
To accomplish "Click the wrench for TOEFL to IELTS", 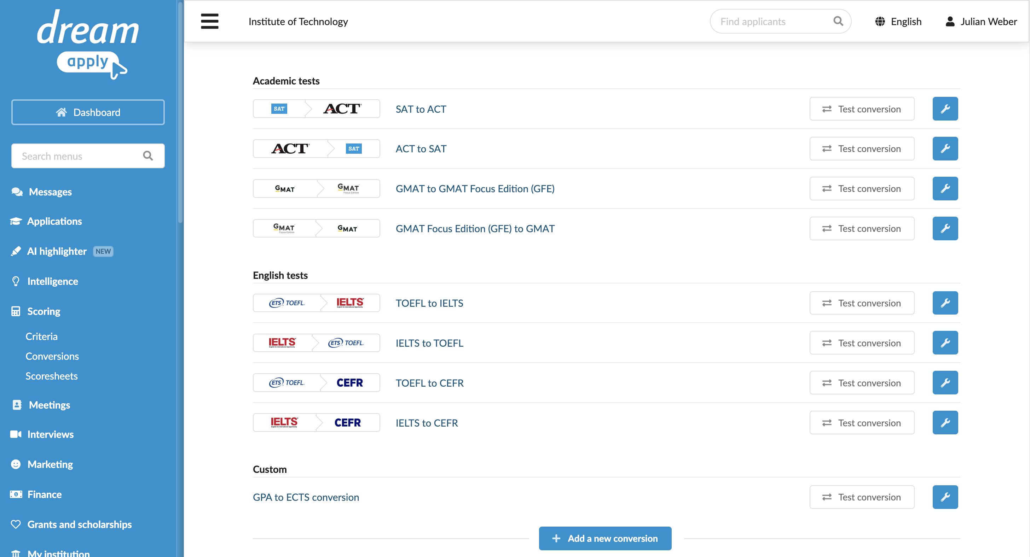I will click(x=945, y=303).
